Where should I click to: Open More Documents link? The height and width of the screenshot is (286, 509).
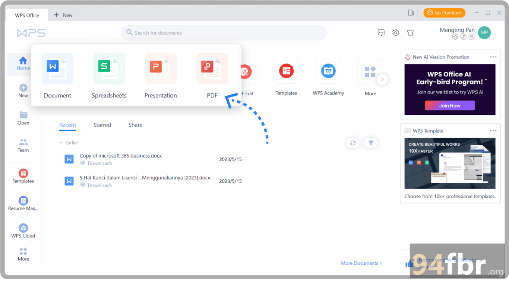(361, 263)
